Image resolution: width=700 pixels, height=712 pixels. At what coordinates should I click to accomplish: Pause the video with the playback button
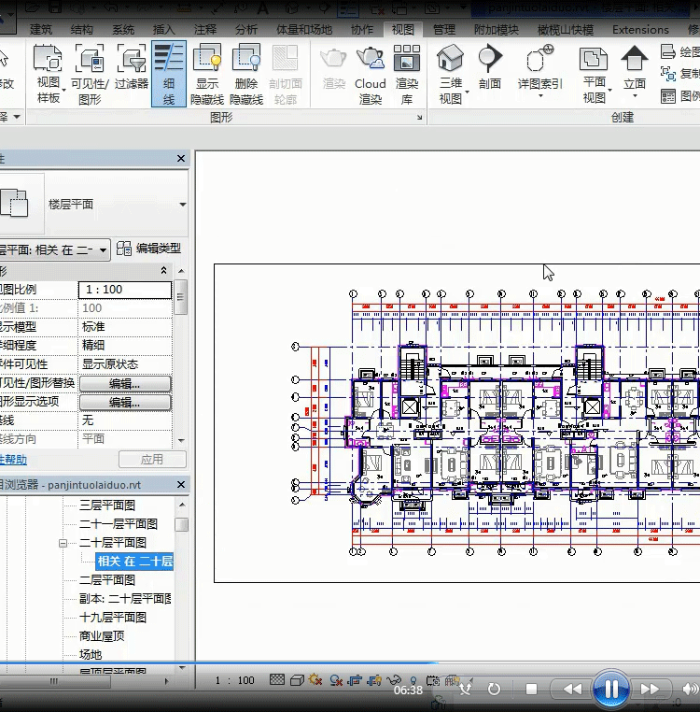coord(610,690)
